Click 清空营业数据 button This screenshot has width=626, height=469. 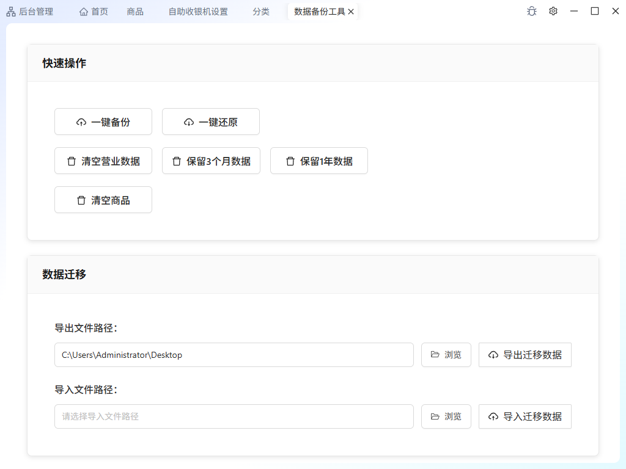[x=103, y=161]
